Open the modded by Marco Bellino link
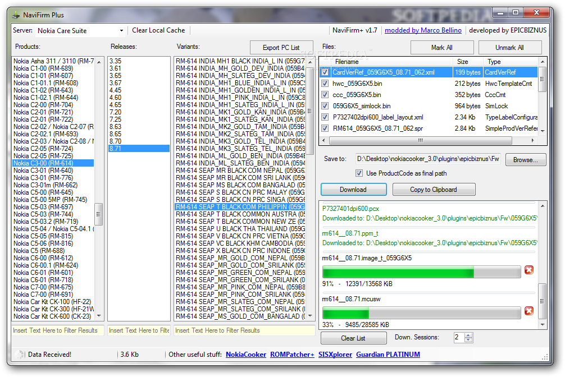 pos(423,30)
